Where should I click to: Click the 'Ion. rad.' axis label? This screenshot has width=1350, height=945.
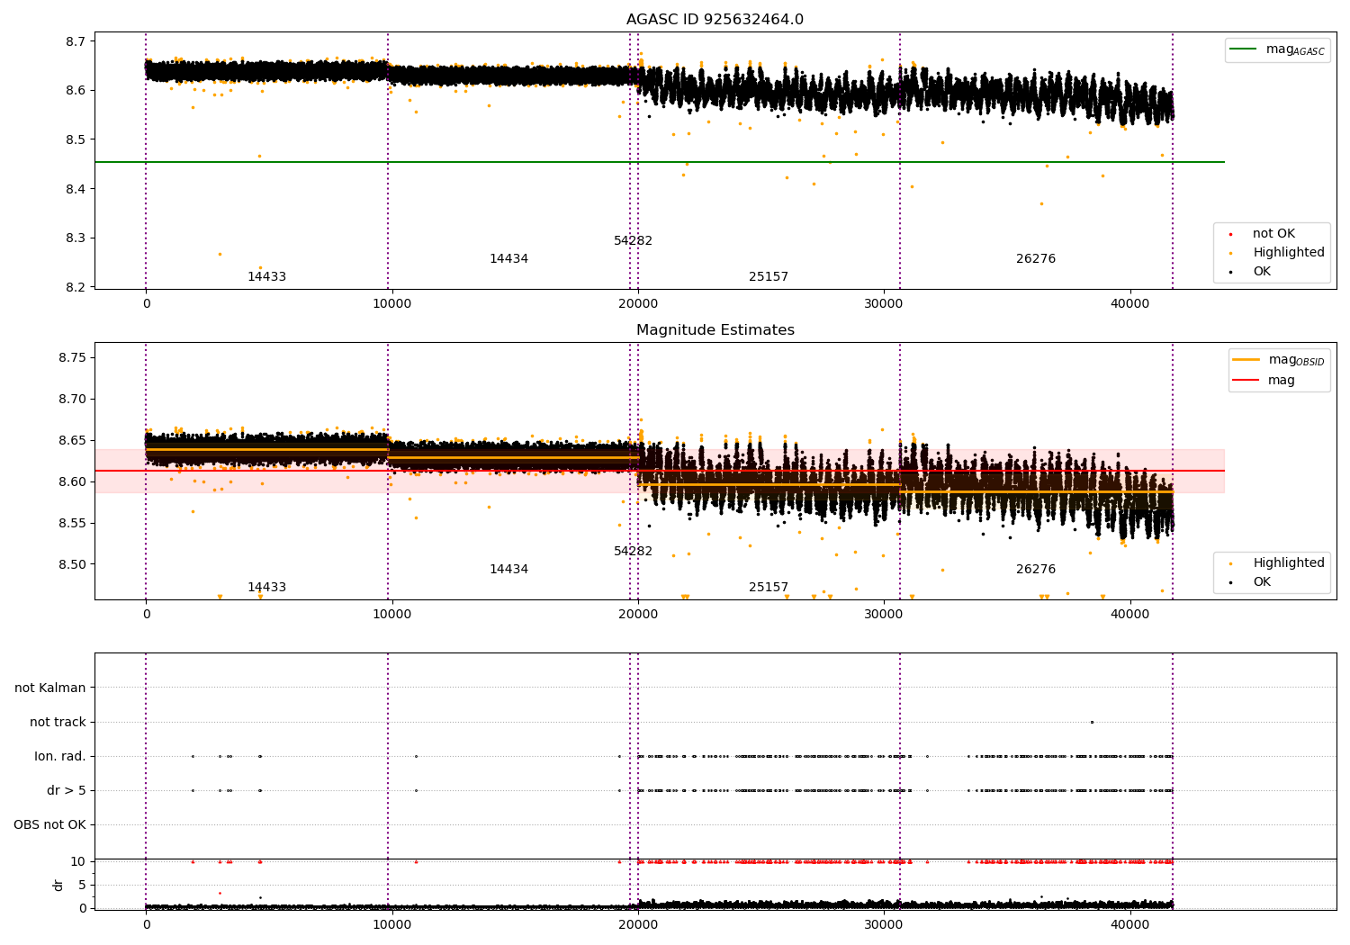coord(60,757)
